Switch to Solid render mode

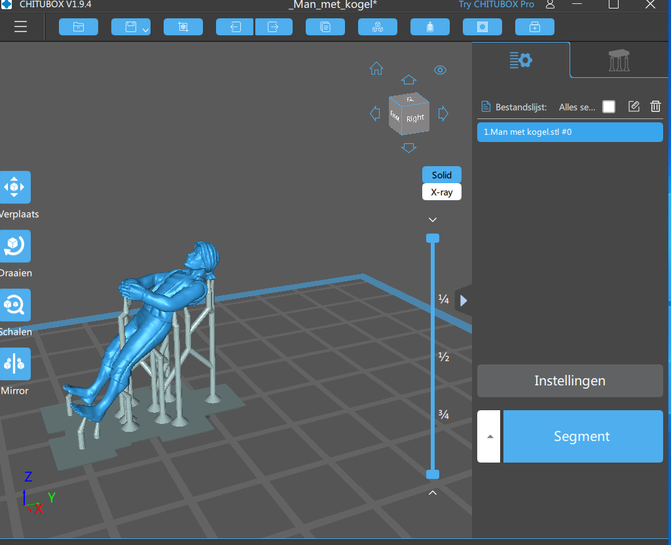click(x=442, y=175)
